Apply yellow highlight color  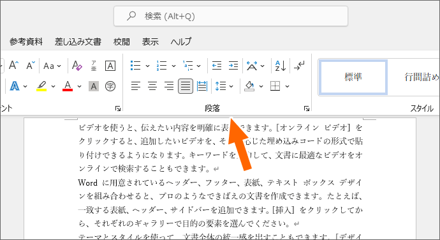[41, 86]
